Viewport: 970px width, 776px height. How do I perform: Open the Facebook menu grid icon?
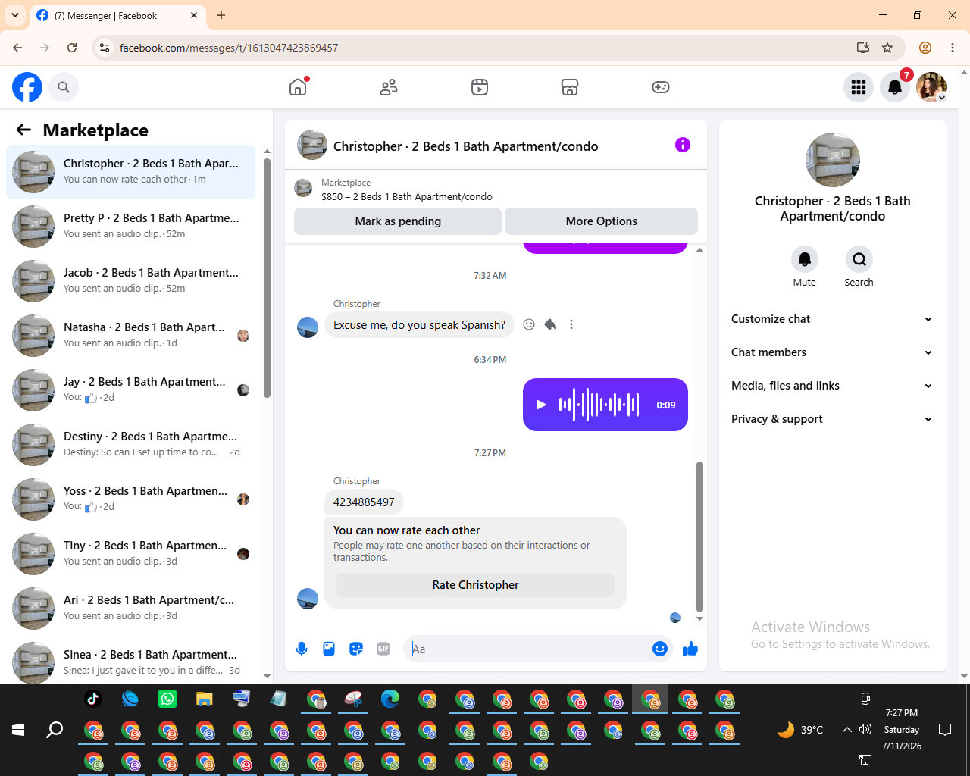[859, 87]
